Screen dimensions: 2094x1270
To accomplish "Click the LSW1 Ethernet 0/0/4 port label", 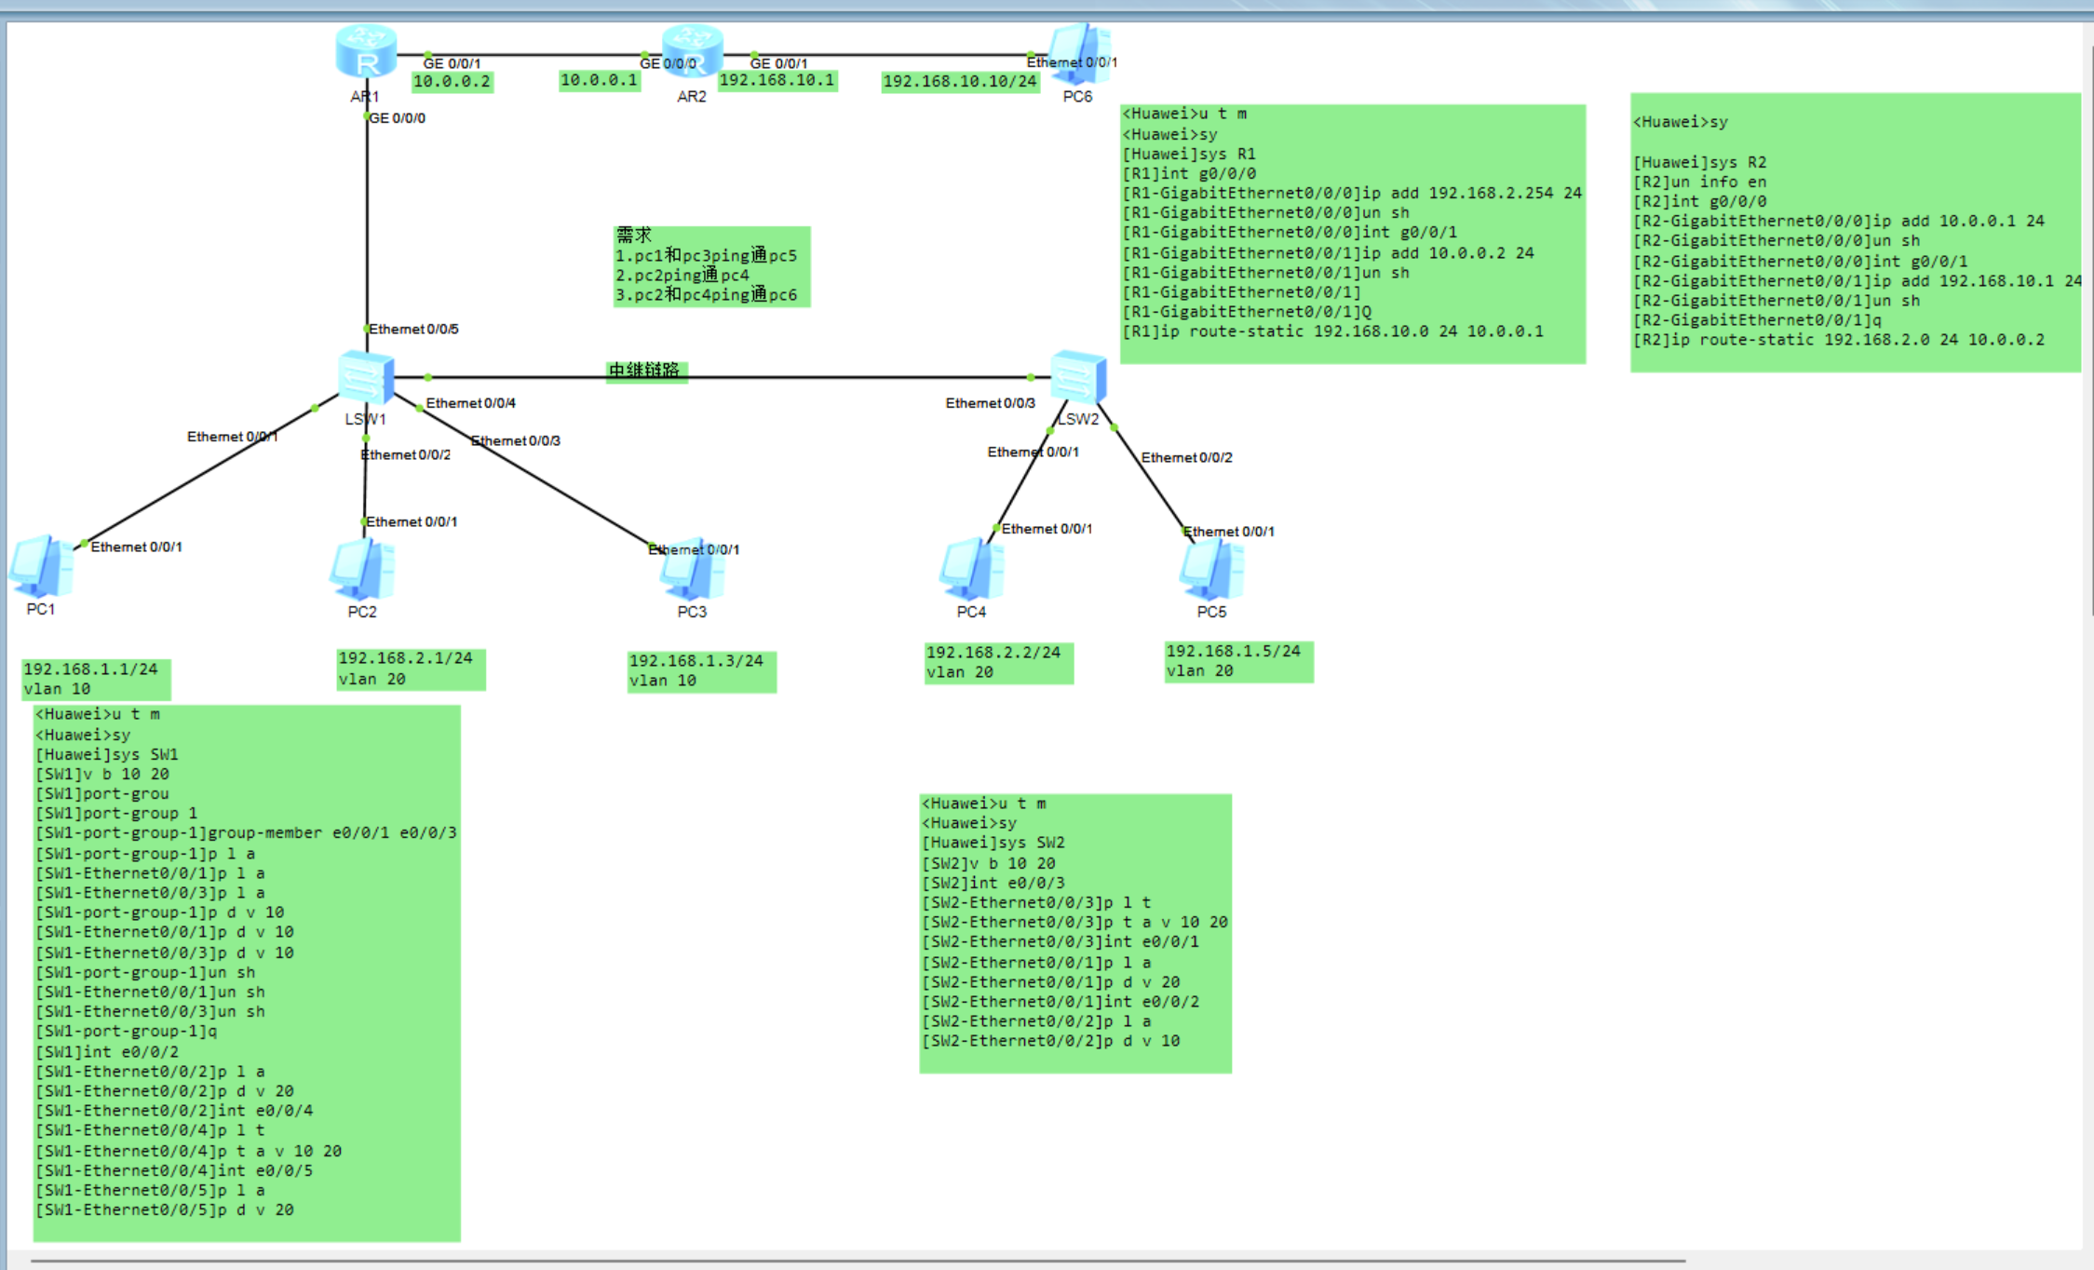I will click(x=470, y=403).
